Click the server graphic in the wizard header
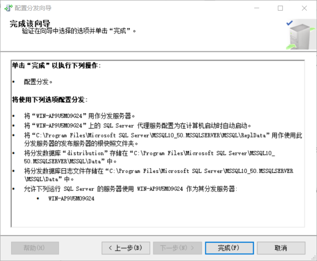 pyautogui.click(x=298, y=35)
